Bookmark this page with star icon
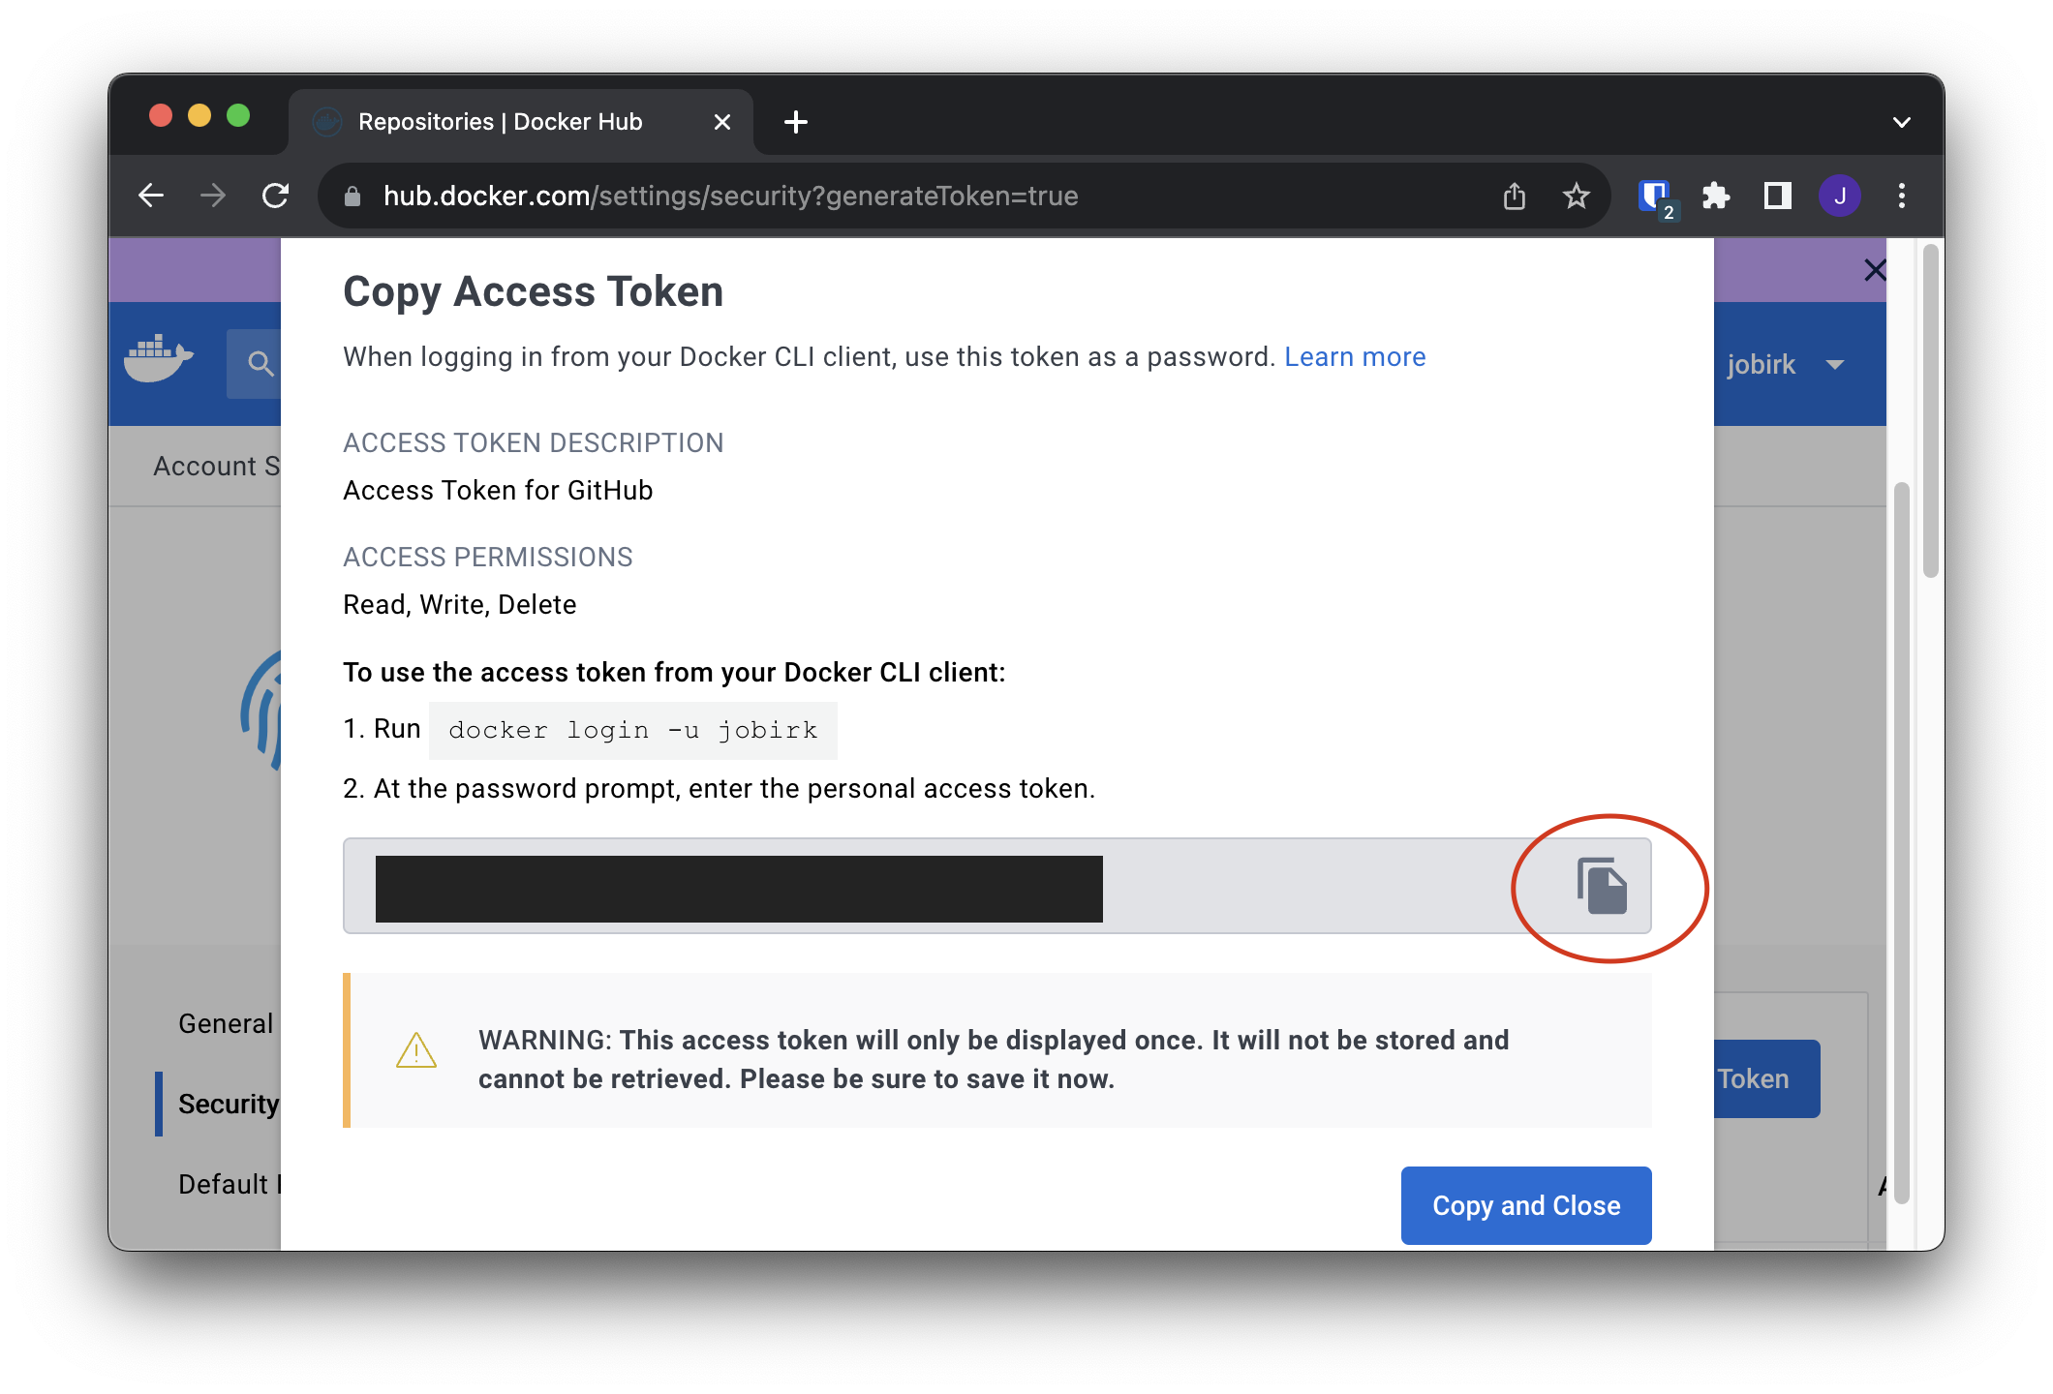 1577,197
